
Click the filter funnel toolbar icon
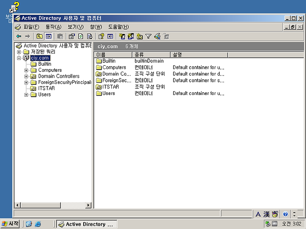point(148,36)
